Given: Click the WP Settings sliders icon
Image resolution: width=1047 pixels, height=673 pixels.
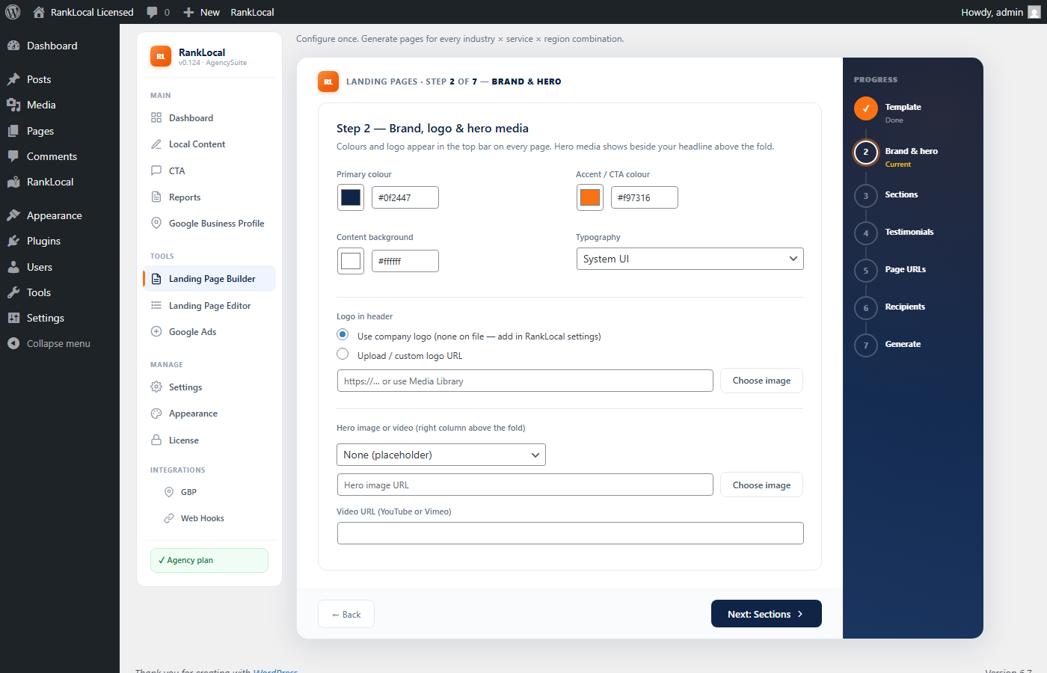Looking at the screenshot, I should pos(13,318).
